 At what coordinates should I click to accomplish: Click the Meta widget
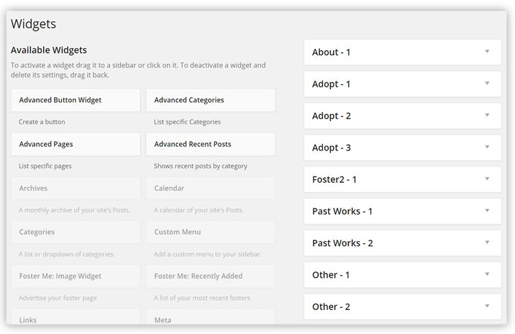(211, 317)
